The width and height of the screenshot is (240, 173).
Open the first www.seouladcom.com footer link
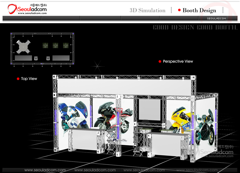(x=45, y=170)
